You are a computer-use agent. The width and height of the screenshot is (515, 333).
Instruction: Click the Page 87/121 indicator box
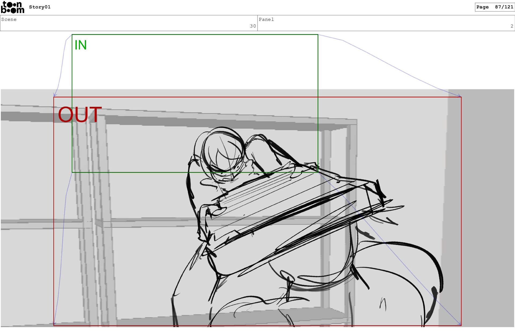pyautogui.click(x=494, y=7)
